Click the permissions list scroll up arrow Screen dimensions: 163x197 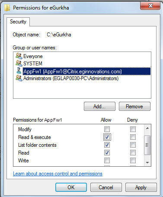tap(147, 128)
